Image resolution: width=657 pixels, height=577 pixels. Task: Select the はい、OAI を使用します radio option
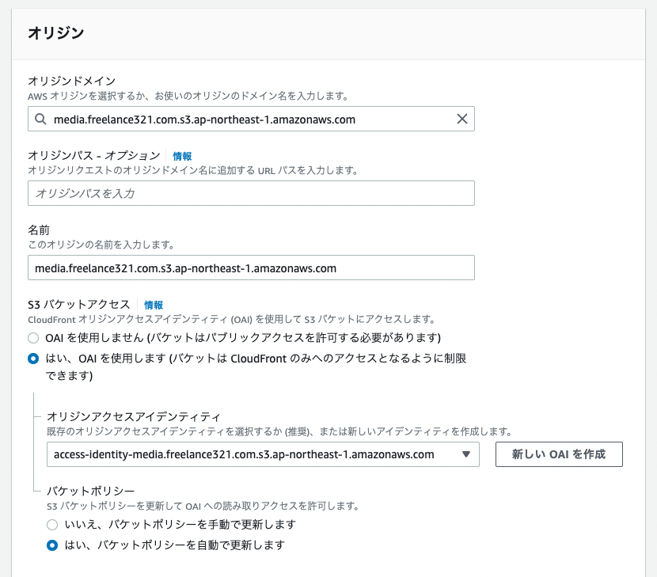pos(33,359)
